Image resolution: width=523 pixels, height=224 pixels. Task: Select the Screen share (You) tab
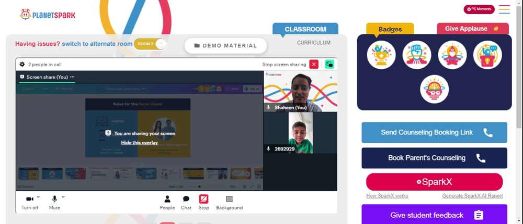(47, 77)
